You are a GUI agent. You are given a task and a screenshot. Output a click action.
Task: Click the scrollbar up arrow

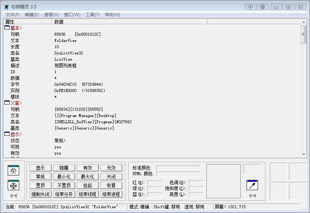[x=304, y=22]
